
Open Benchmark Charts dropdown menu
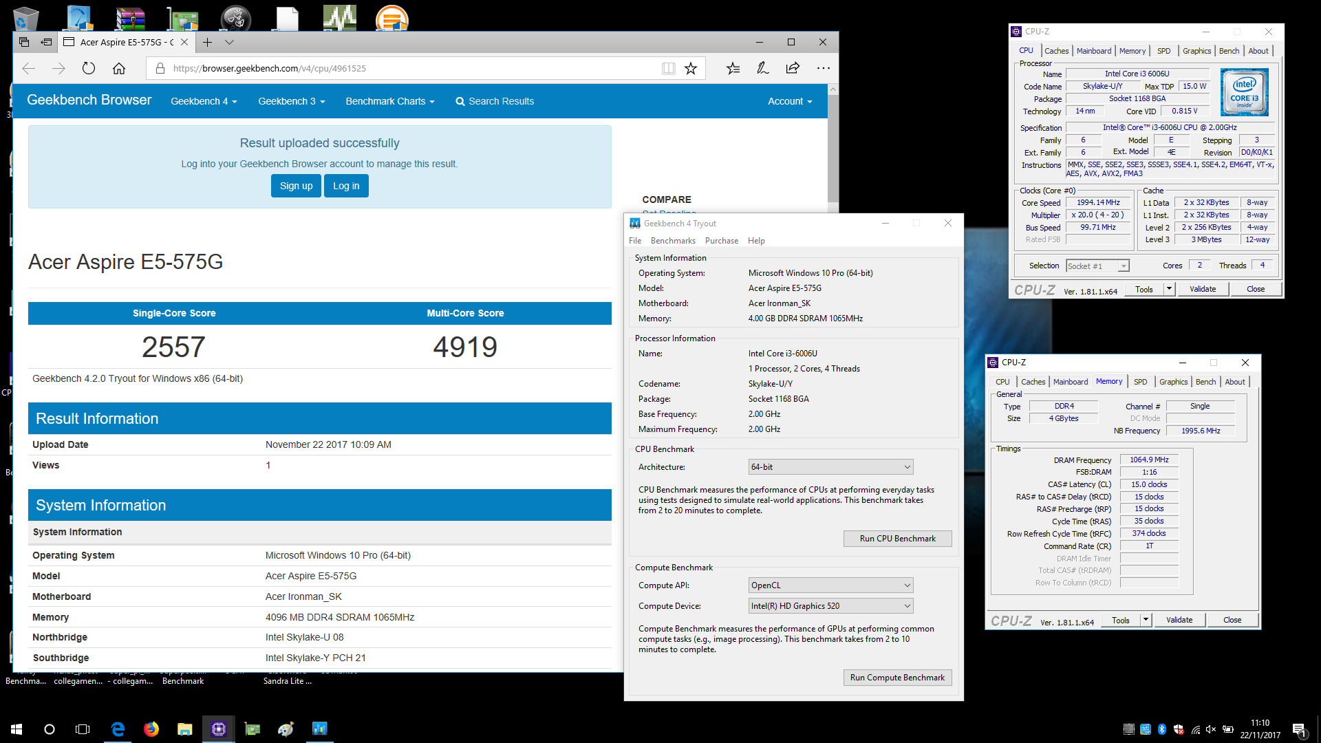[x=390, y=101]
